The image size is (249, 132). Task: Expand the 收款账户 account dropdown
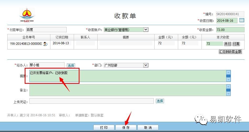tap(146, 30)
